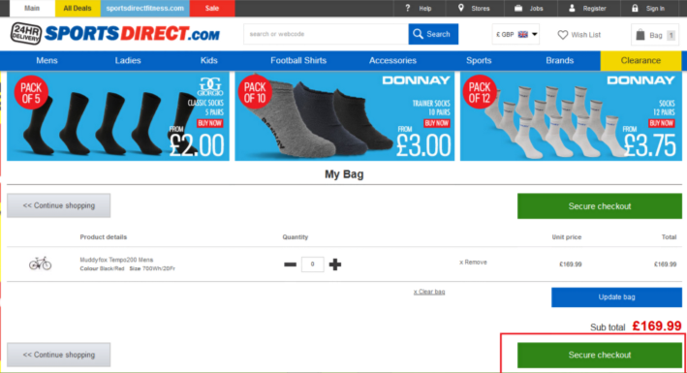Click the Jobs briefcase icon
The width and height of the screenshot is (687, 373).
coord(518,8)
